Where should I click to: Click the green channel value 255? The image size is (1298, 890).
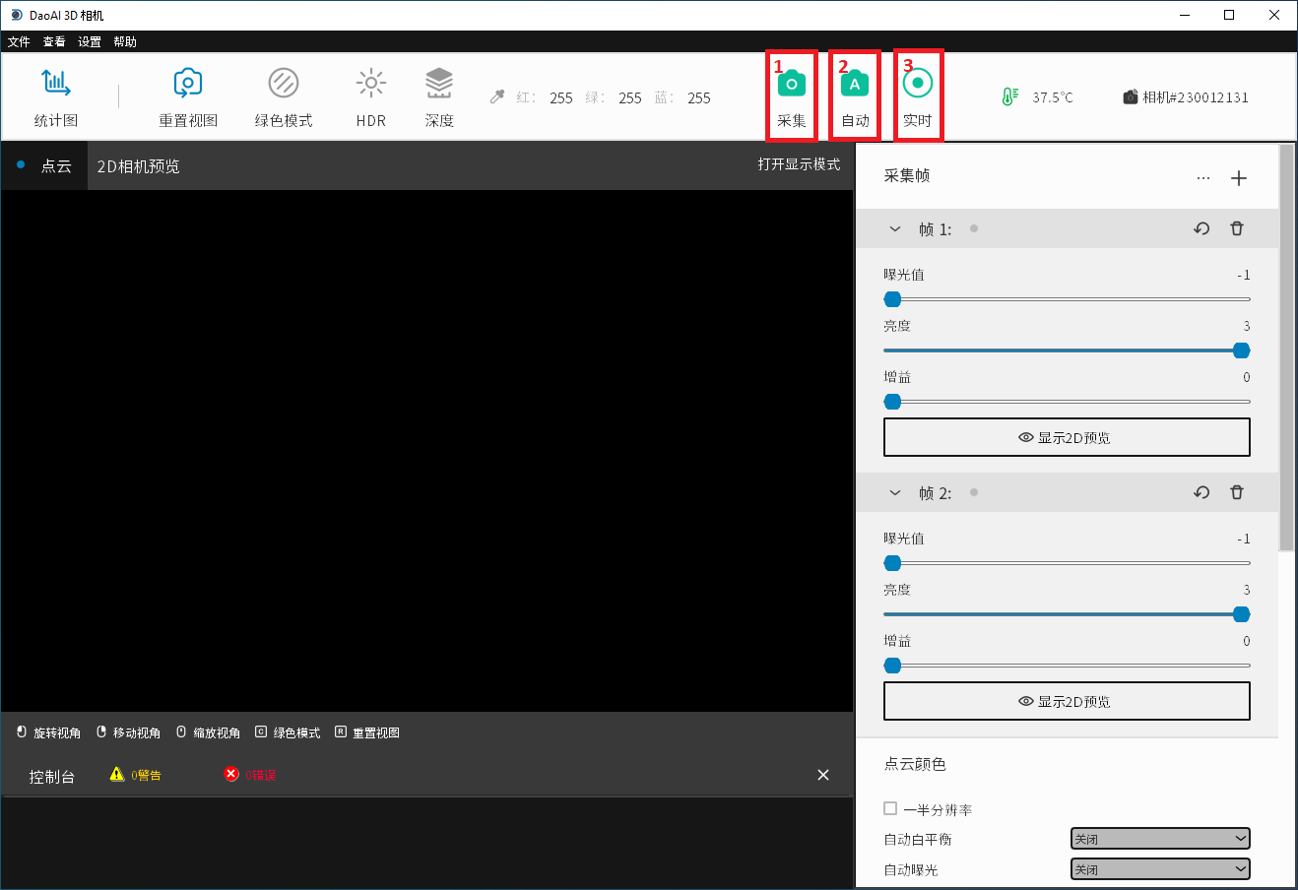click(x=630, y=97)
